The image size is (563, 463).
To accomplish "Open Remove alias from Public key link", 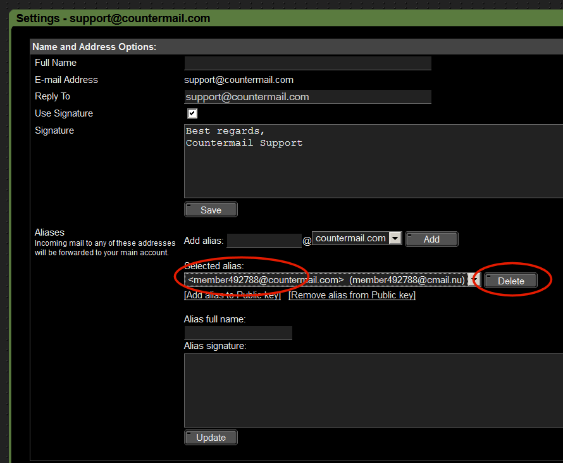I will pyautogui.click(x=352, y=295).
